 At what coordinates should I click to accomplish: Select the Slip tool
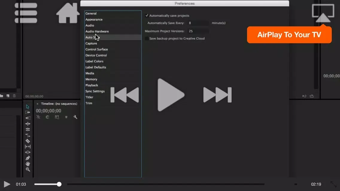tap(28, 146)
